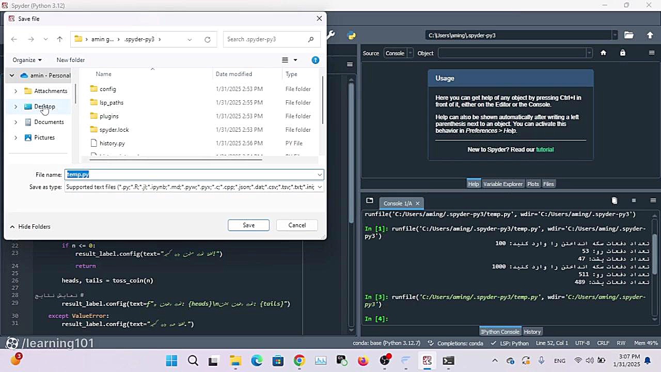Viewport: 661px width, 372px height.
Task: Switch to the Variable Explorer tab
Action: [x=503, y=184]
